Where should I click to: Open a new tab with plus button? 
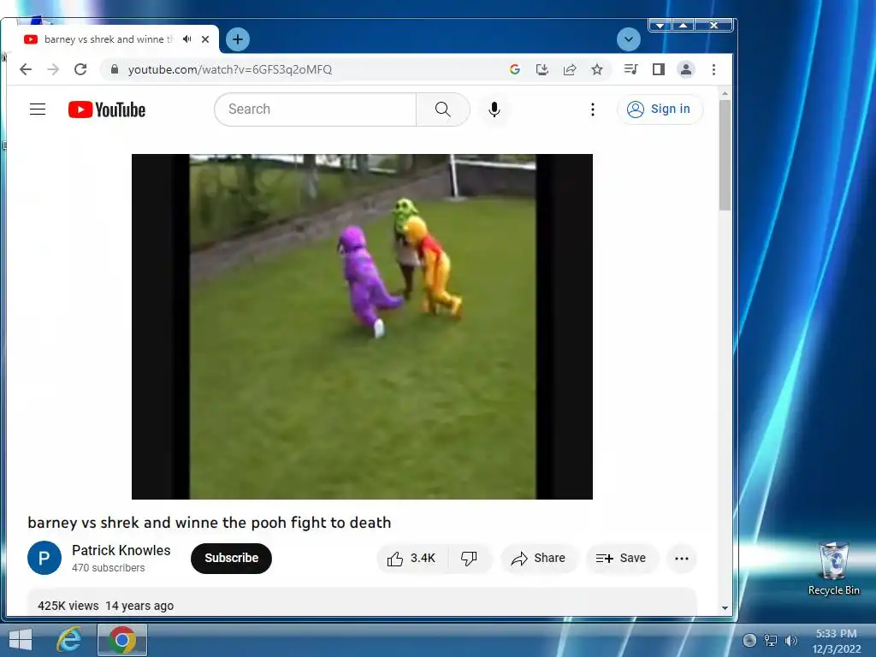tap(238, 39)
